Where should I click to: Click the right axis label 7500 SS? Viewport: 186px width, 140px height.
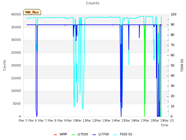(182, 65)
